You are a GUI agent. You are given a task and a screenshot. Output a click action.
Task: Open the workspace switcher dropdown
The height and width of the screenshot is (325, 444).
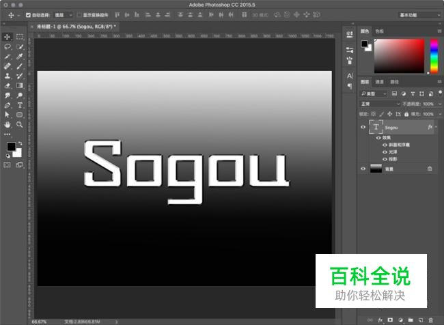point(419,15)
